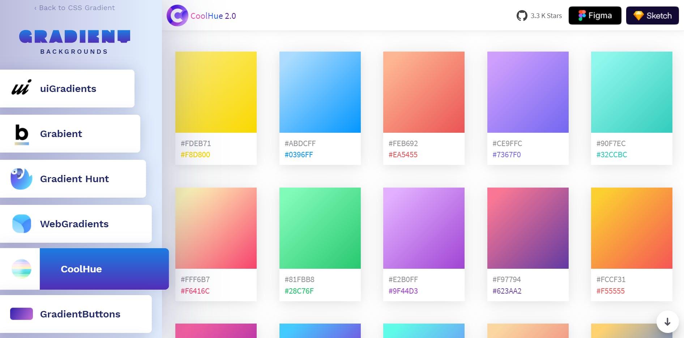684x338 pixels.
Task: Click the Gradient Hunt bird icon
Action: 21,179
